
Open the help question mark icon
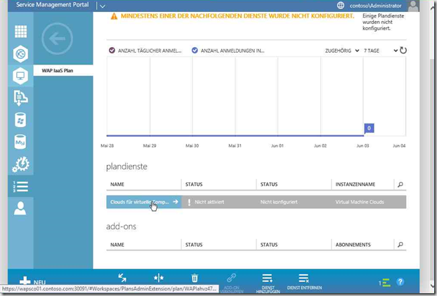pos(400,282)
